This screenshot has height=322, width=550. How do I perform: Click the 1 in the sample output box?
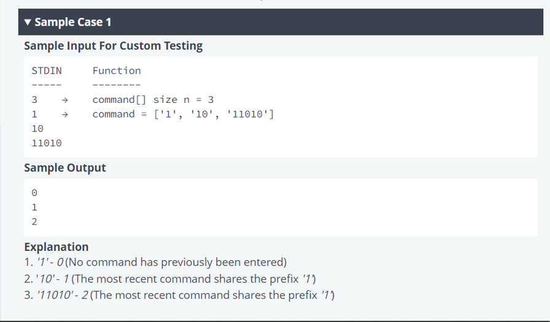[x=34, y=207]
